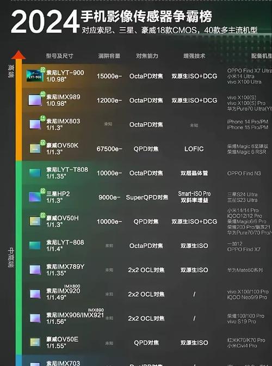The height and width of the screenshot is (366, 272).
Task: Click "10000e-" in the OV50H row
Action: coord(109,222)
